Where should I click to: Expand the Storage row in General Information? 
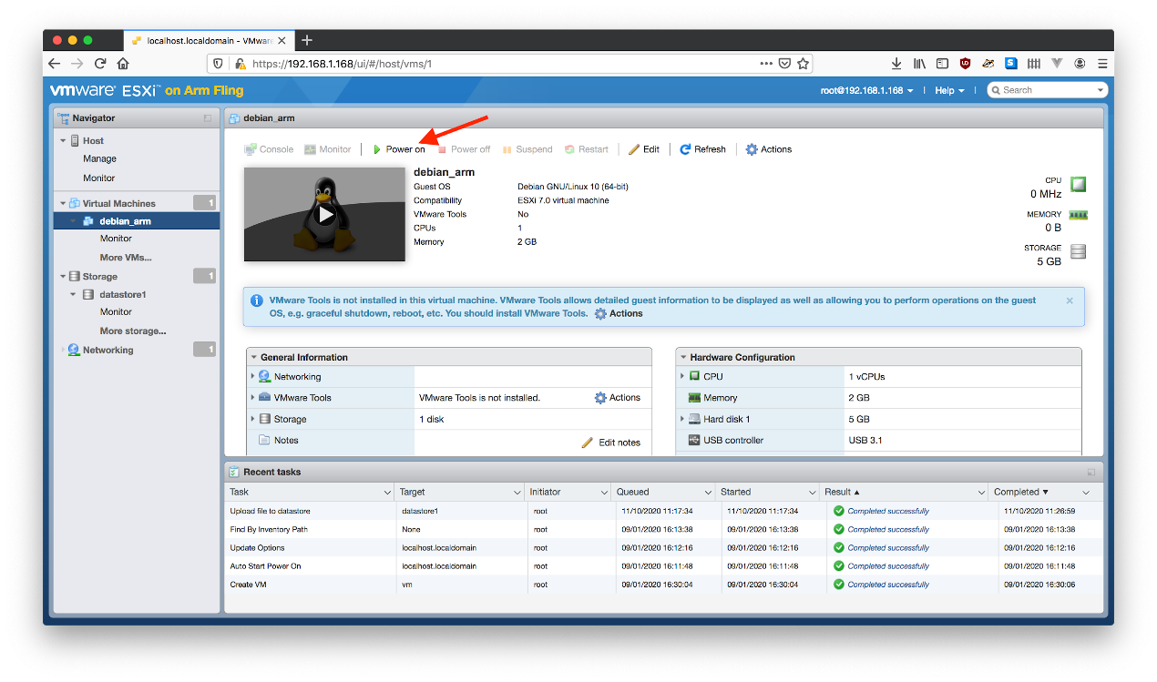pos(253,419)
